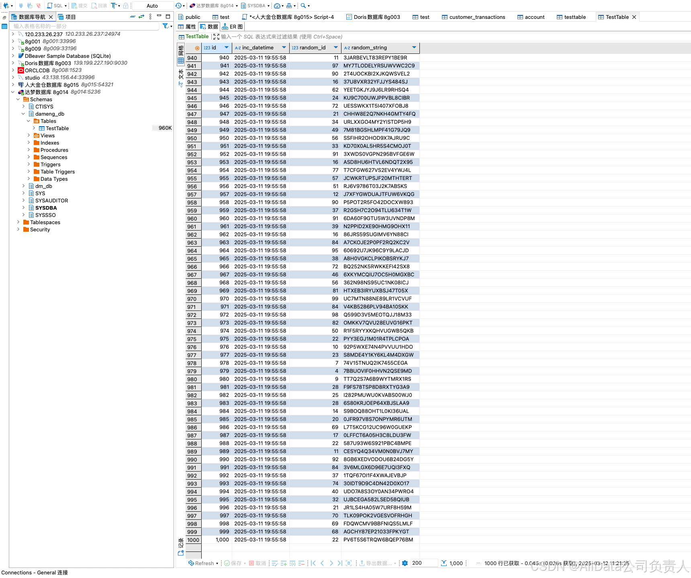The height and width of the screenshot is (578, 691).
Task: Open result set settings gear icon
Action: click(x=405, y=563)
